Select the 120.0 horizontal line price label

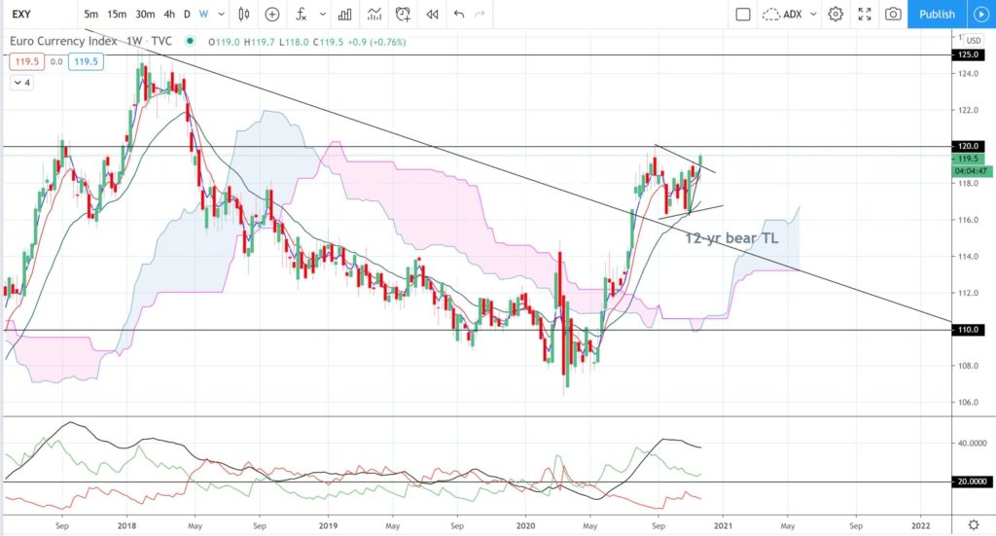pos(968,146)
